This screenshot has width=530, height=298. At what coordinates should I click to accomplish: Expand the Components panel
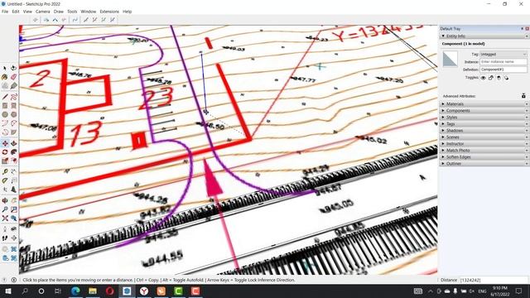tap(484, 111)
